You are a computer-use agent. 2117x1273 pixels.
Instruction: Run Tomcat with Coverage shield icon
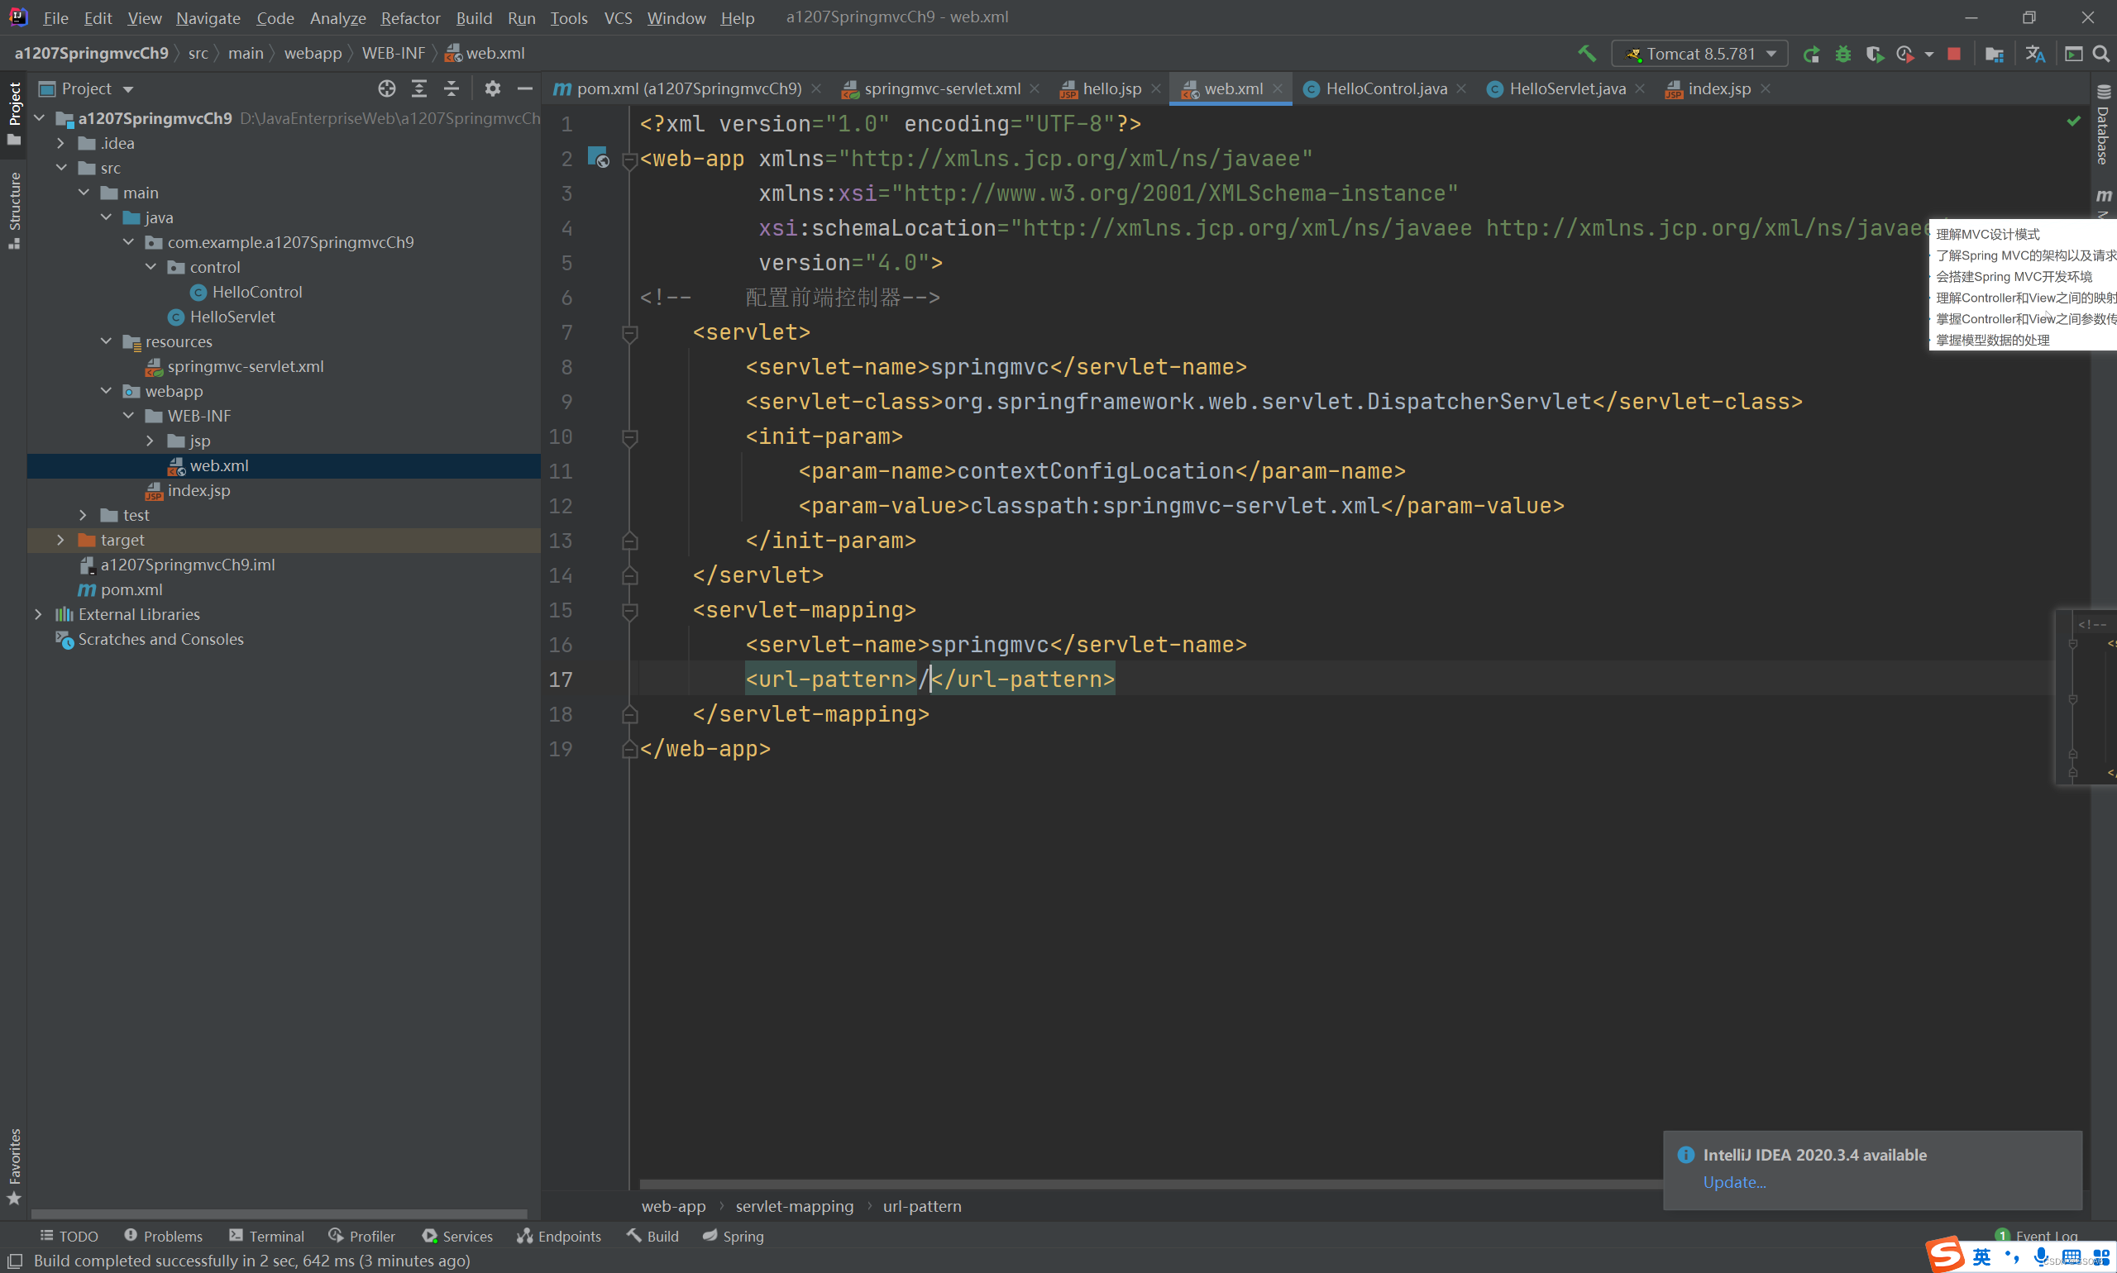[1874, 54]
